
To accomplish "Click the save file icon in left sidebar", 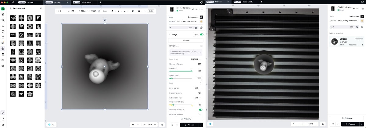I will coord(3,14).
